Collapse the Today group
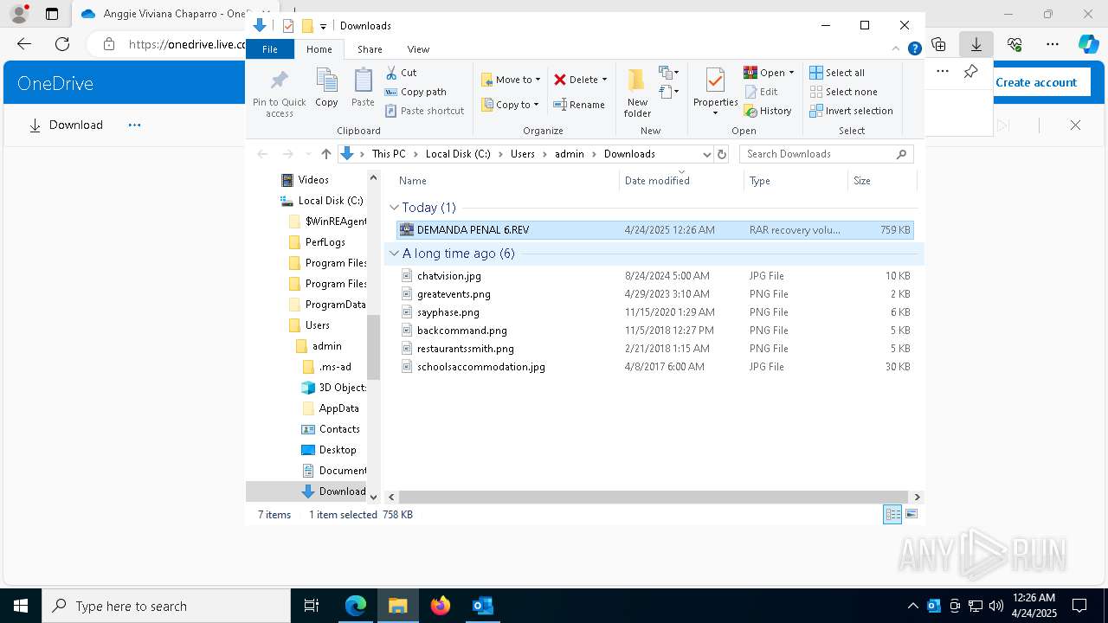Screen dimensions: 1108x623 [x=394, y=208]
